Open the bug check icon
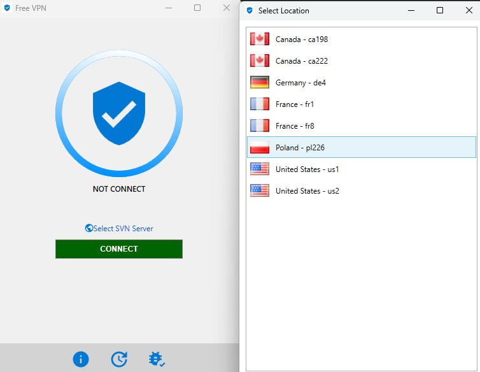Image resolution: width=480 pixels, height=372 pixels. tap(157, 359)
